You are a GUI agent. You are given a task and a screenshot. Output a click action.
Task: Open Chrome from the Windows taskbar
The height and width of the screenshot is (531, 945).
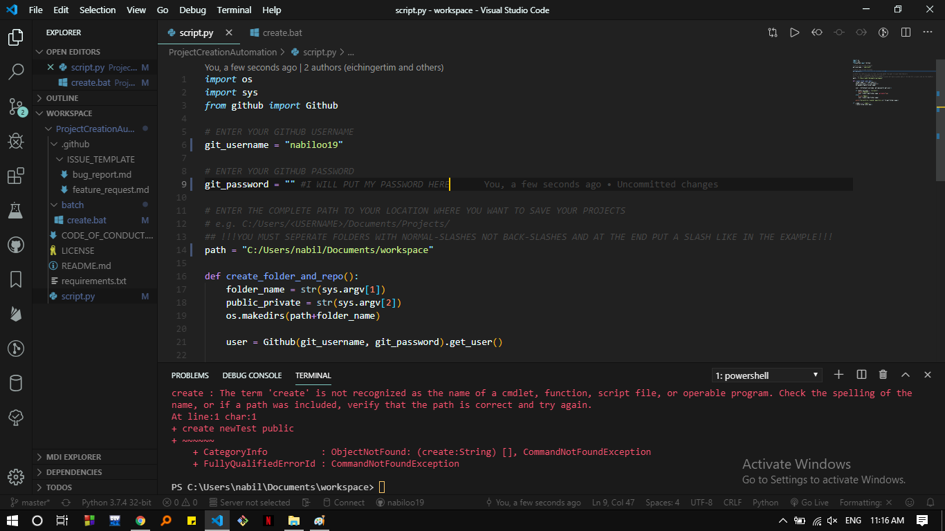tap(140, 520)
